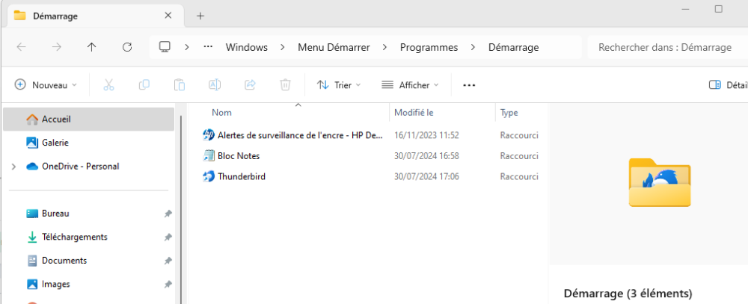Viewport: 748px width, 304px height.
Task: Go up one folder level arrow
Action: click(x=91, y=47)
